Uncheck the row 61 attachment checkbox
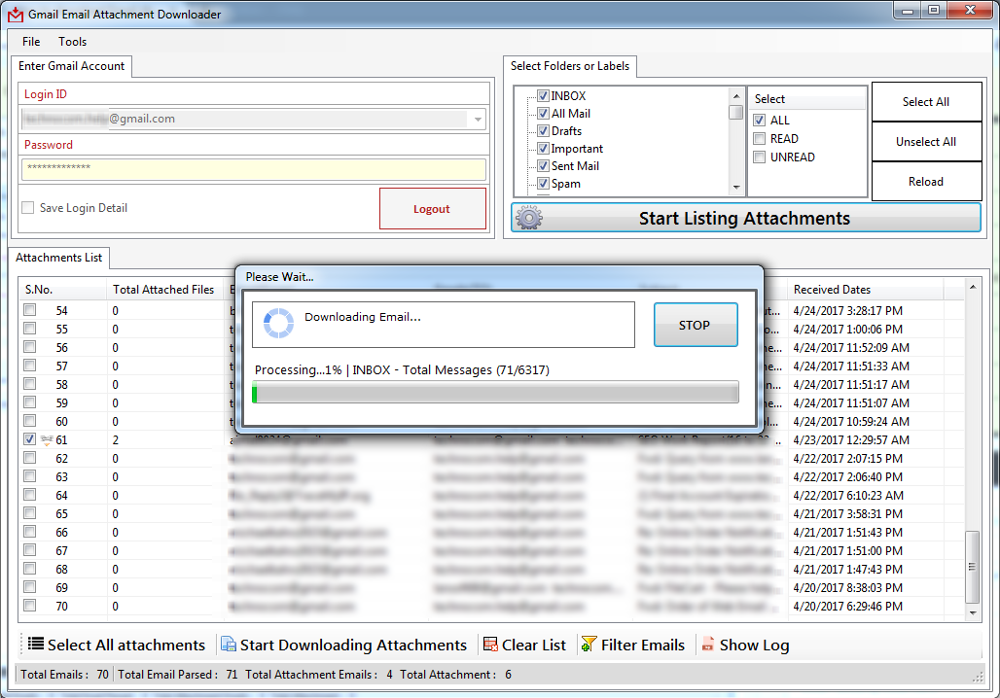Image resolution: width=1000 pixels, height=698 pixels. 29,439
